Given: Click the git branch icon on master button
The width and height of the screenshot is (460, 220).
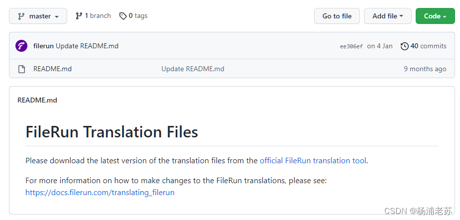Looking at the screenshot, I should tap(21, 16).
